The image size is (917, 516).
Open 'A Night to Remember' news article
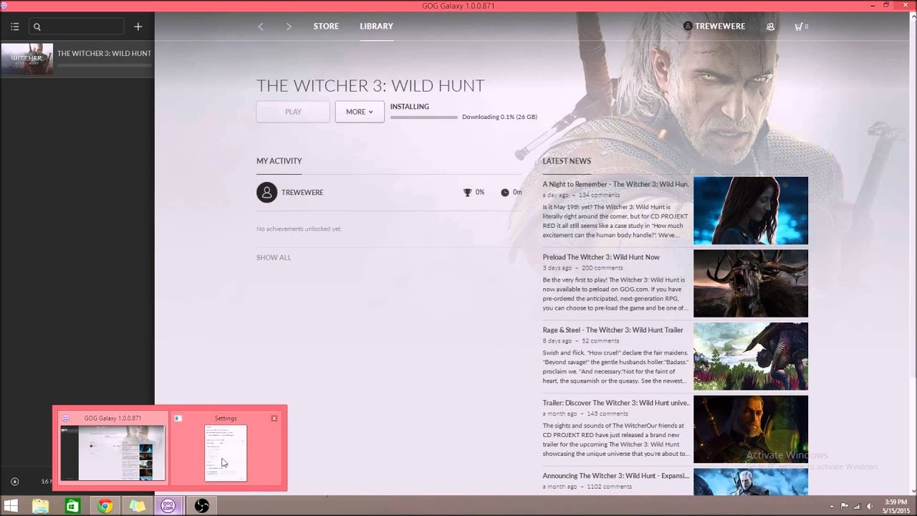click(615, 184)
